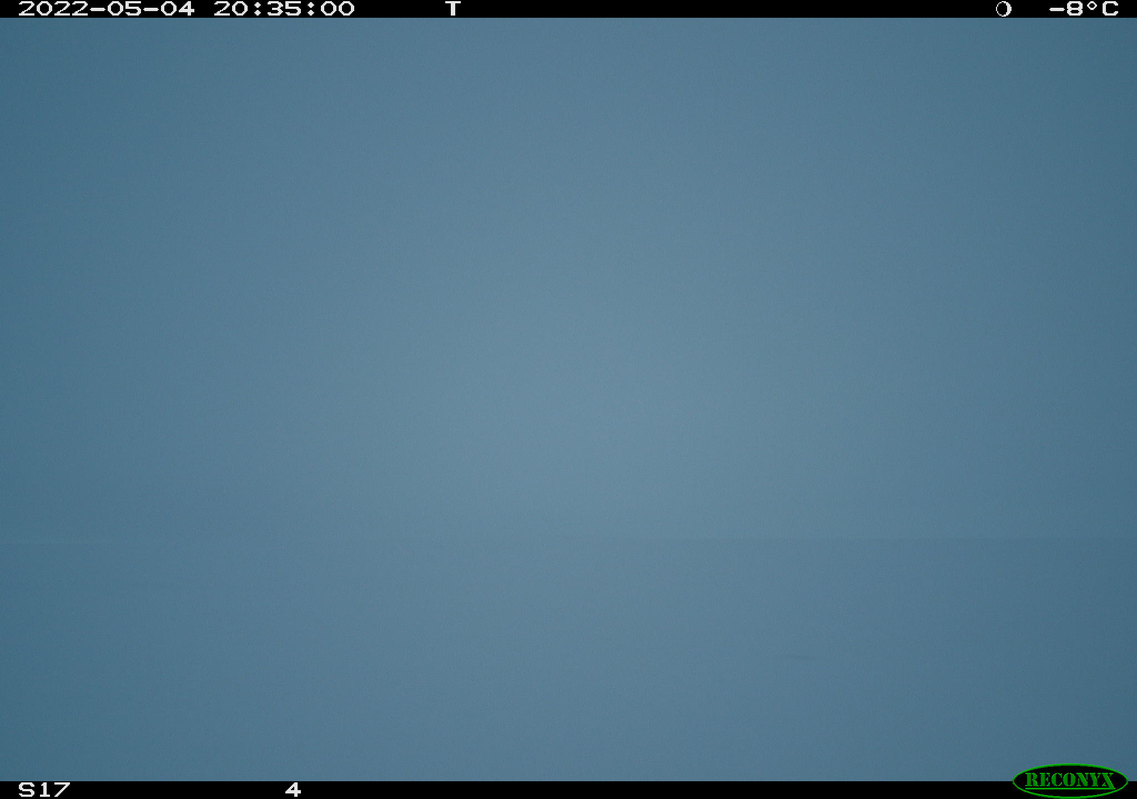Click the year 2022 in the date

click(x=53, y=9)
